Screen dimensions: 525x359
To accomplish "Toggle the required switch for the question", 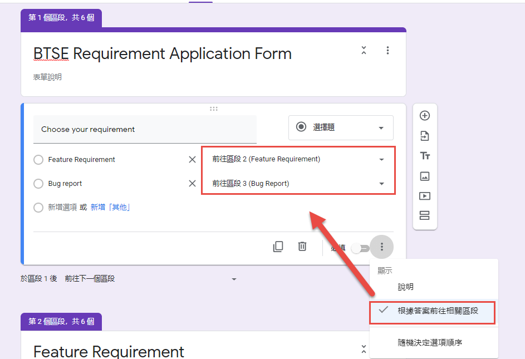I will [x=360, y=248].
